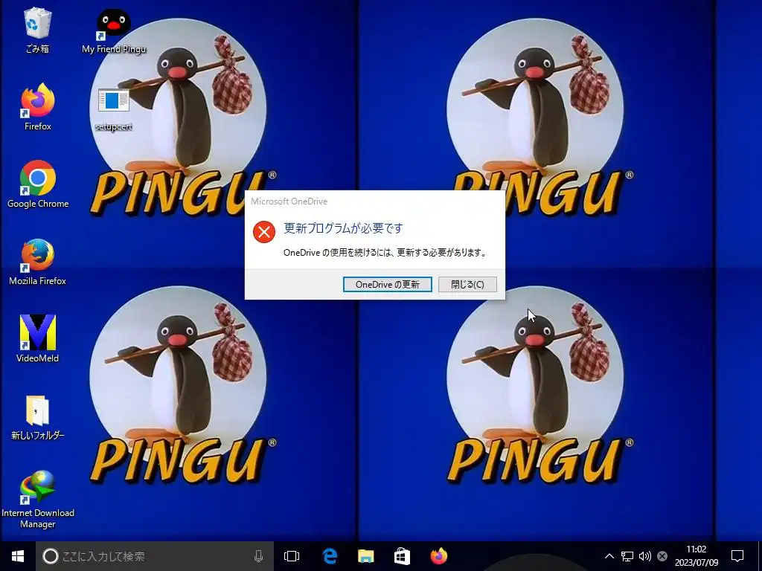This screenshot has height=571, width=762.
Task: Click the Cortana circle icon in the search box
Action: coord(50,556)
